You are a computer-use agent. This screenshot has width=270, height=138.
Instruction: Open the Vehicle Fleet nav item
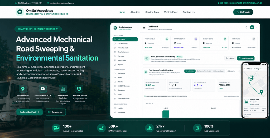point(171,12)
